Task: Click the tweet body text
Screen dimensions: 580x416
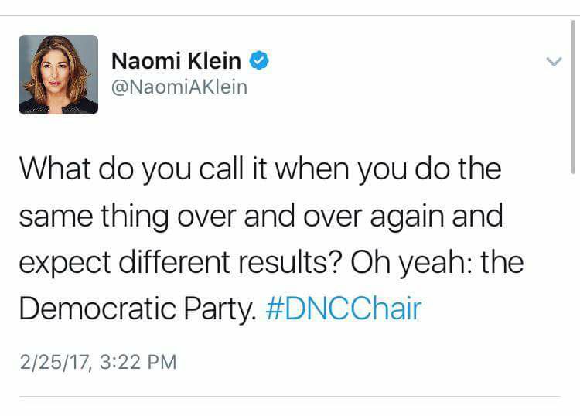Action: coord(271,238)
